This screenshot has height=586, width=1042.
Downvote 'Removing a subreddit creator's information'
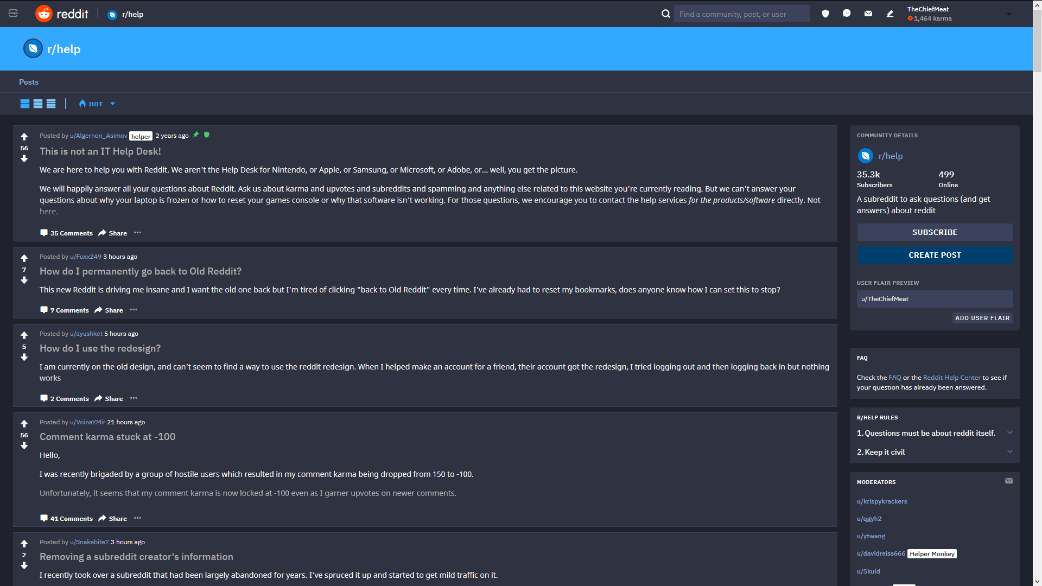pyautogui.click(x=24, y=565)
